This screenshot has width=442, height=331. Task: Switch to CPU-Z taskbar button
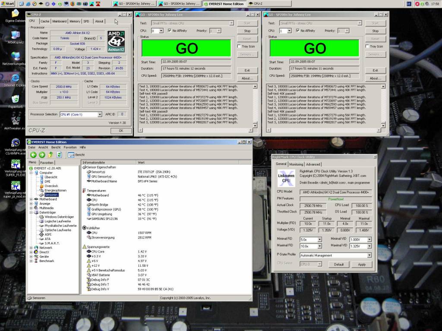(x=269, y=3)
